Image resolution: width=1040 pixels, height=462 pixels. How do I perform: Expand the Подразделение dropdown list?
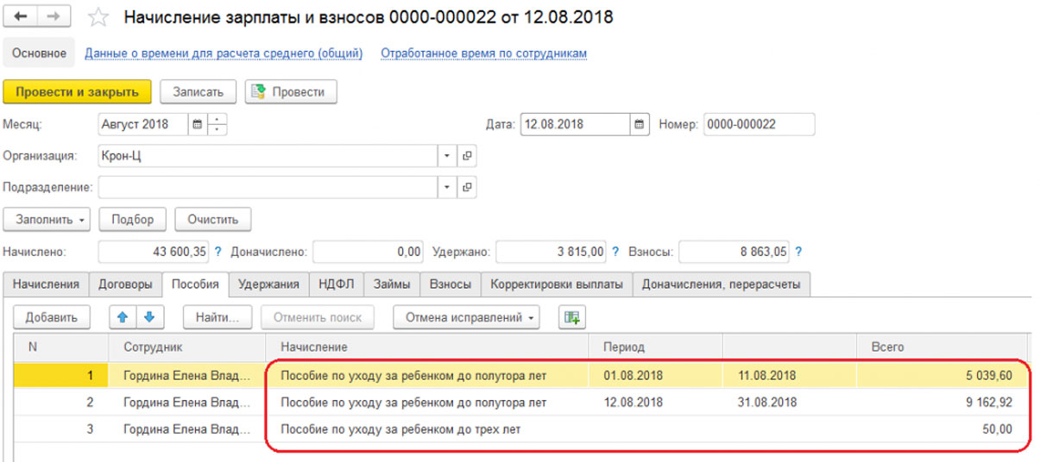[x=447, y=187]
